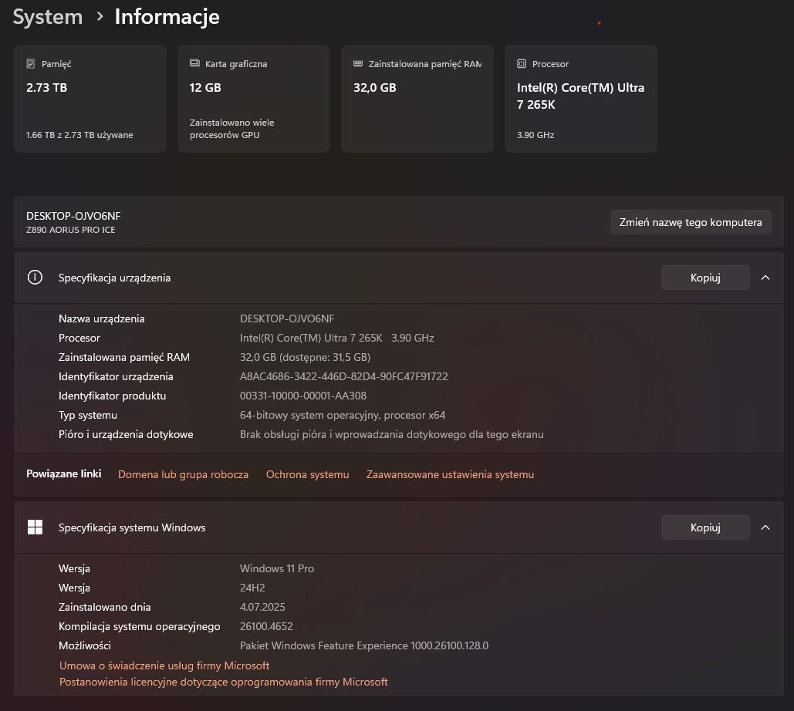Select the OS build value 26100.4652

266,626
